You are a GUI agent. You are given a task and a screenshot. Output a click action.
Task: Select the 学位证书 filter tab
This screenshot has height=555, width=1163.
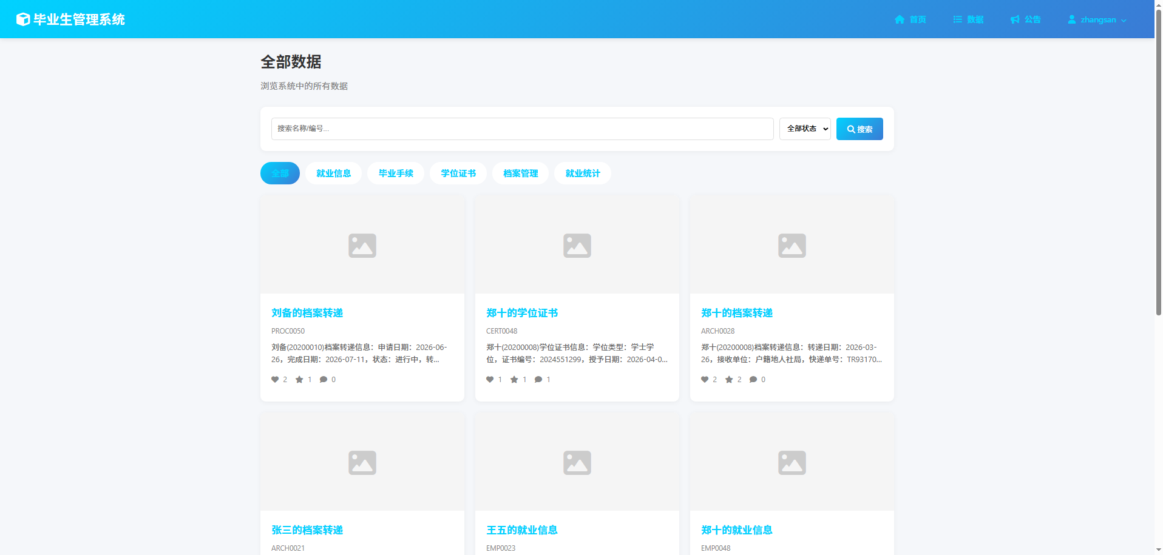pyautogui.click(x=458, y=173)
